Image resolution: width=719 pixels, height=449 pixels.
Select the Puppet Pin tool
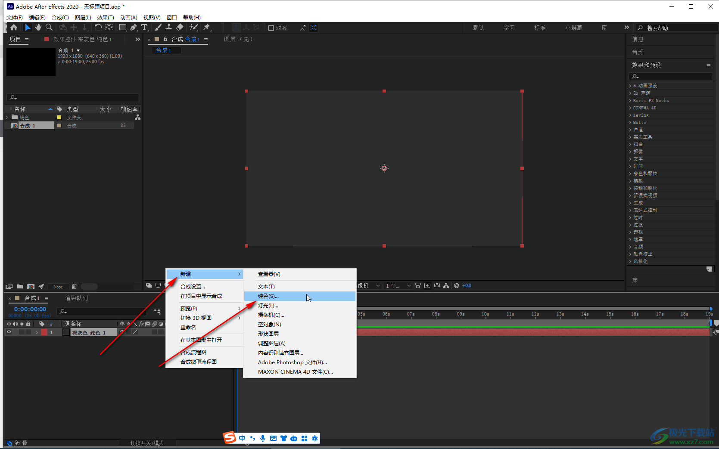tap(207, 28)
